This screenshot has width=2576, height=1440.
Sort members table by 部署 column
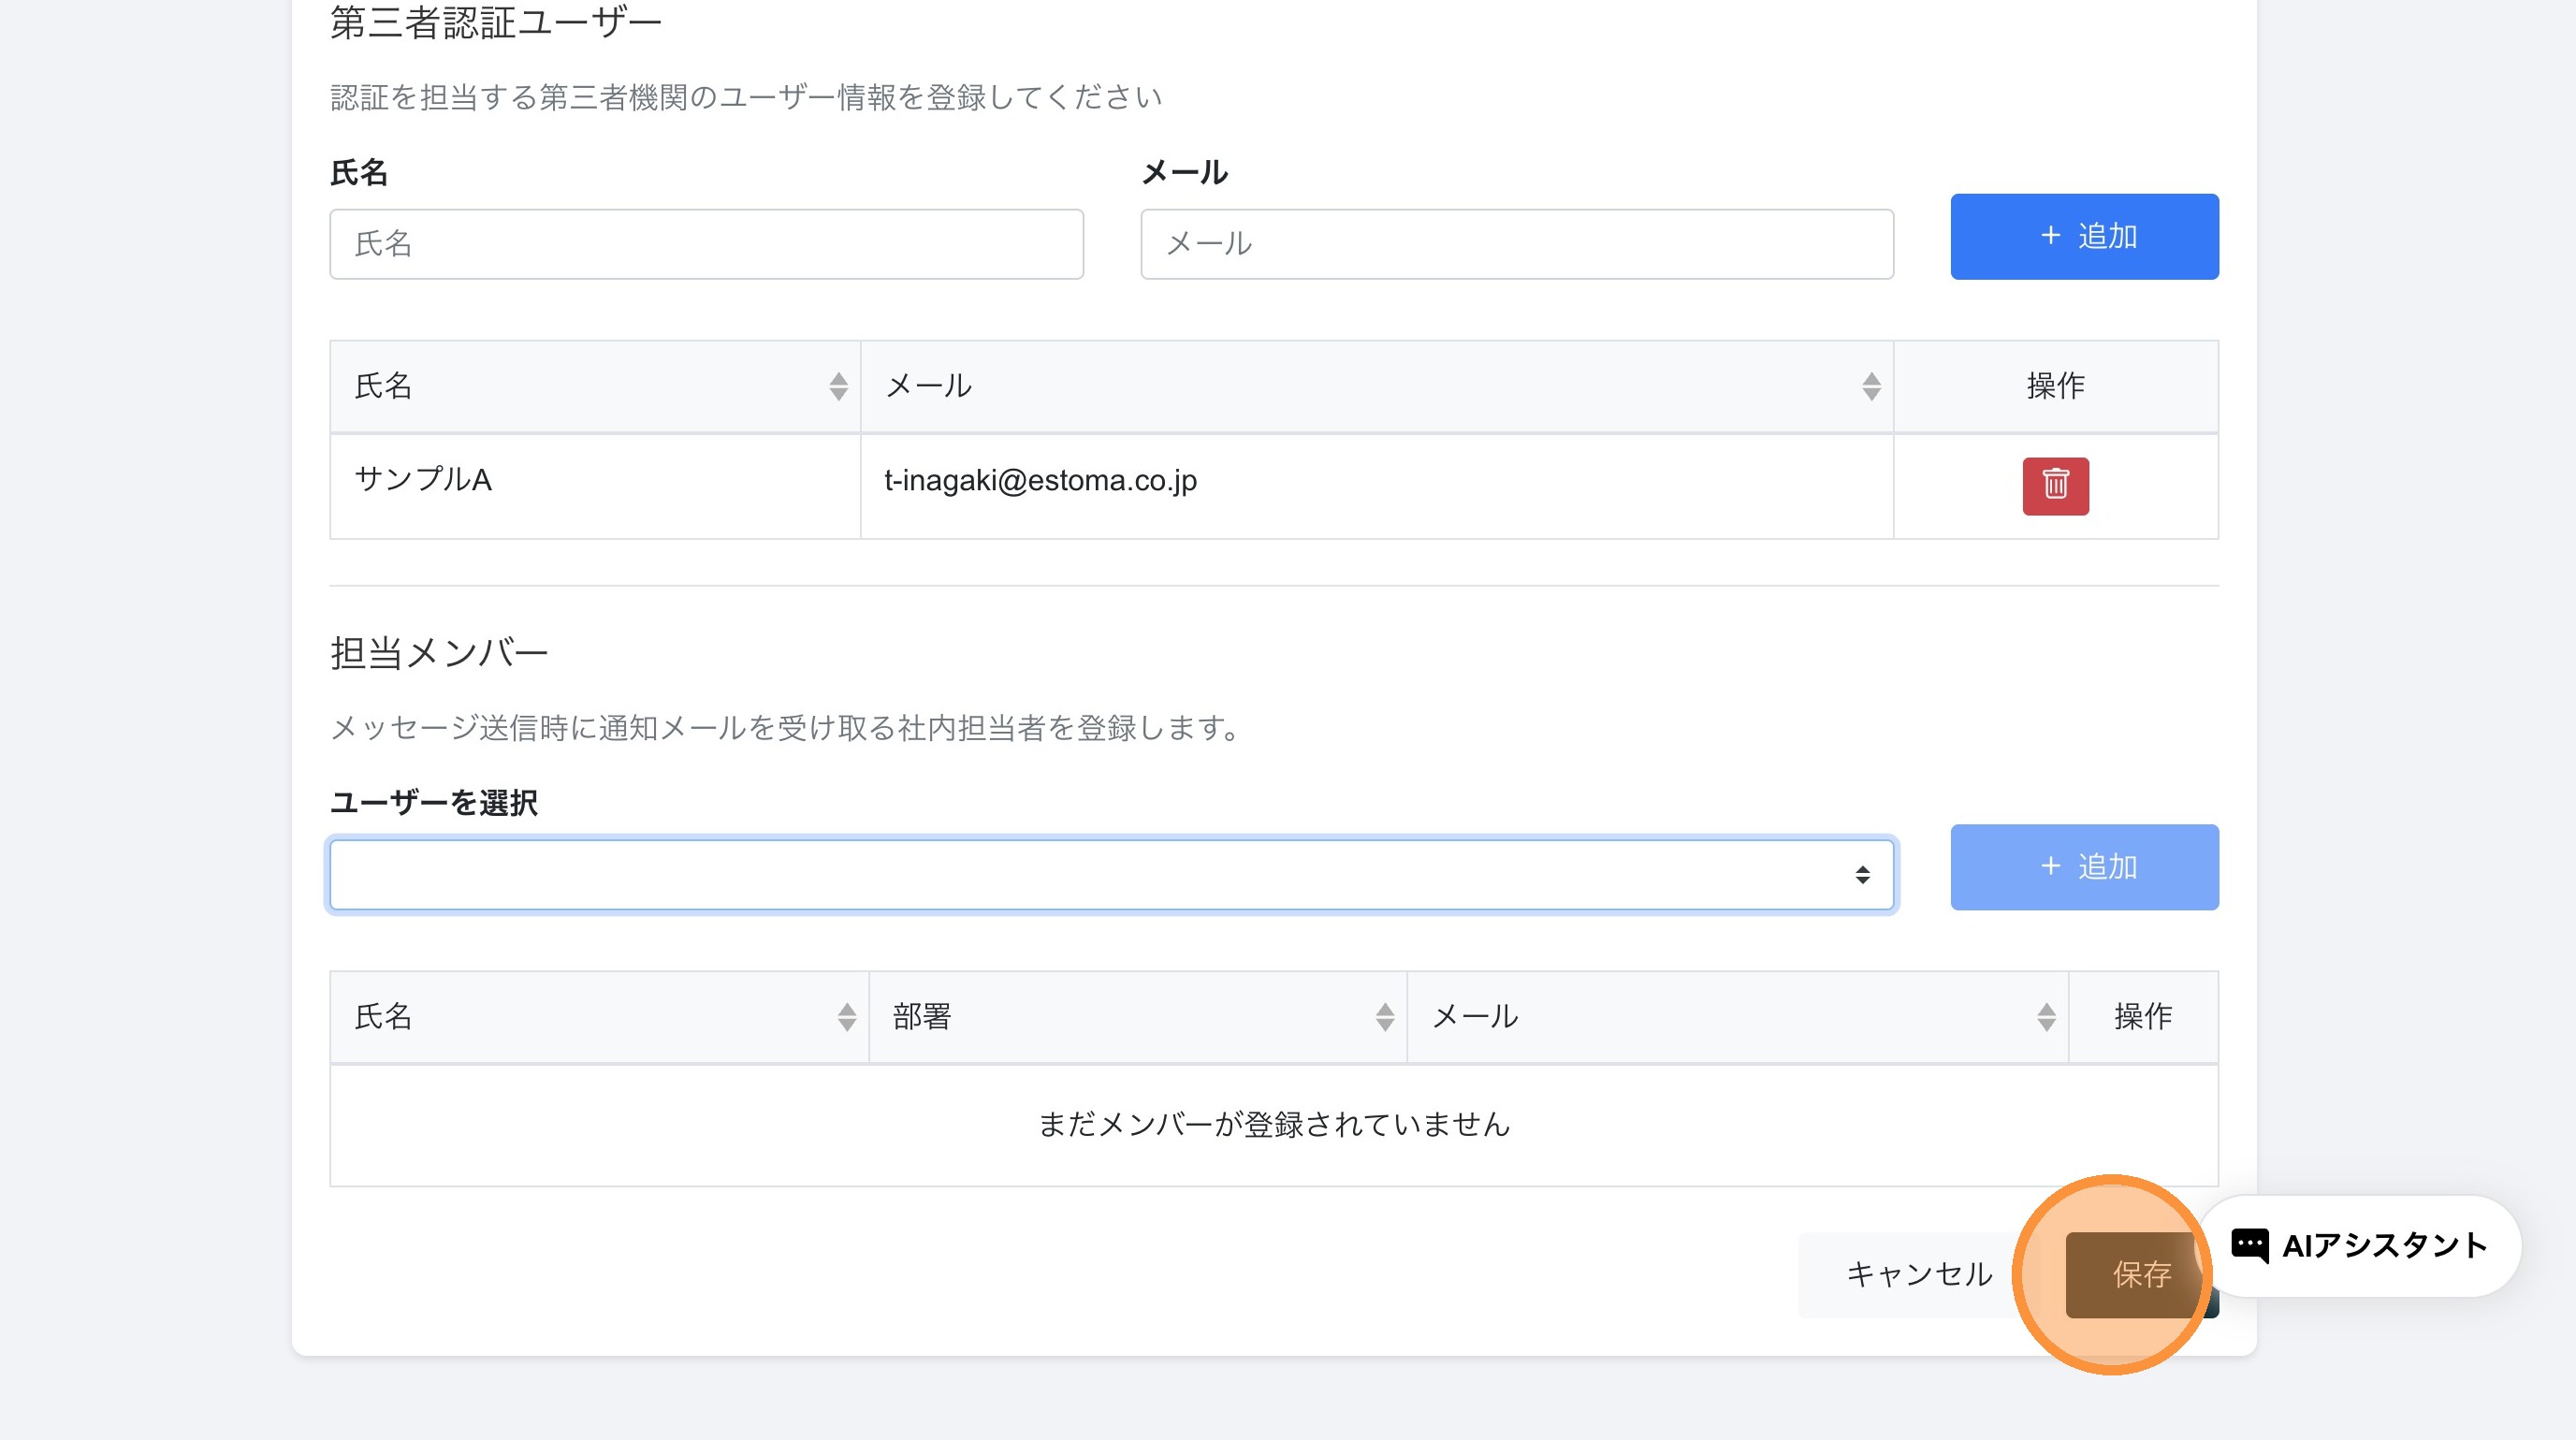[1384, 1017]
